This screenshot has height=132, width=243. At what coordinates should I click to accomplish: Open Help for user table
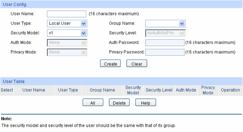[145, 103]
